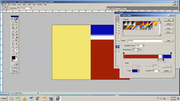Open the Filter menu
180x101 pixels.
(30, 4)
